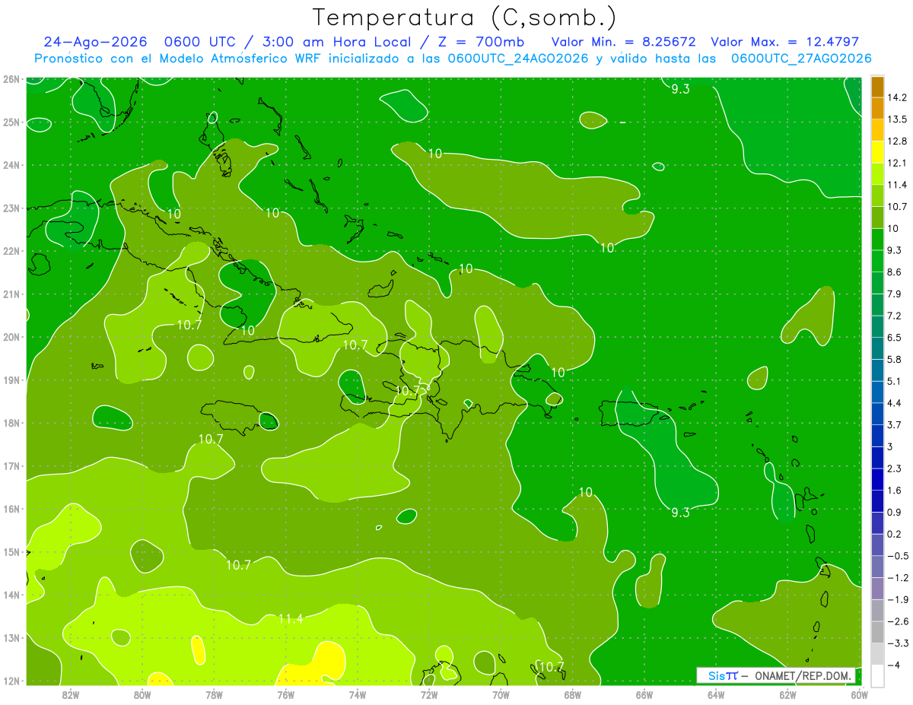This screenshot has width=913, height=705.
Task: Click the 20N latitude axis label
Action: click(11, 337)
